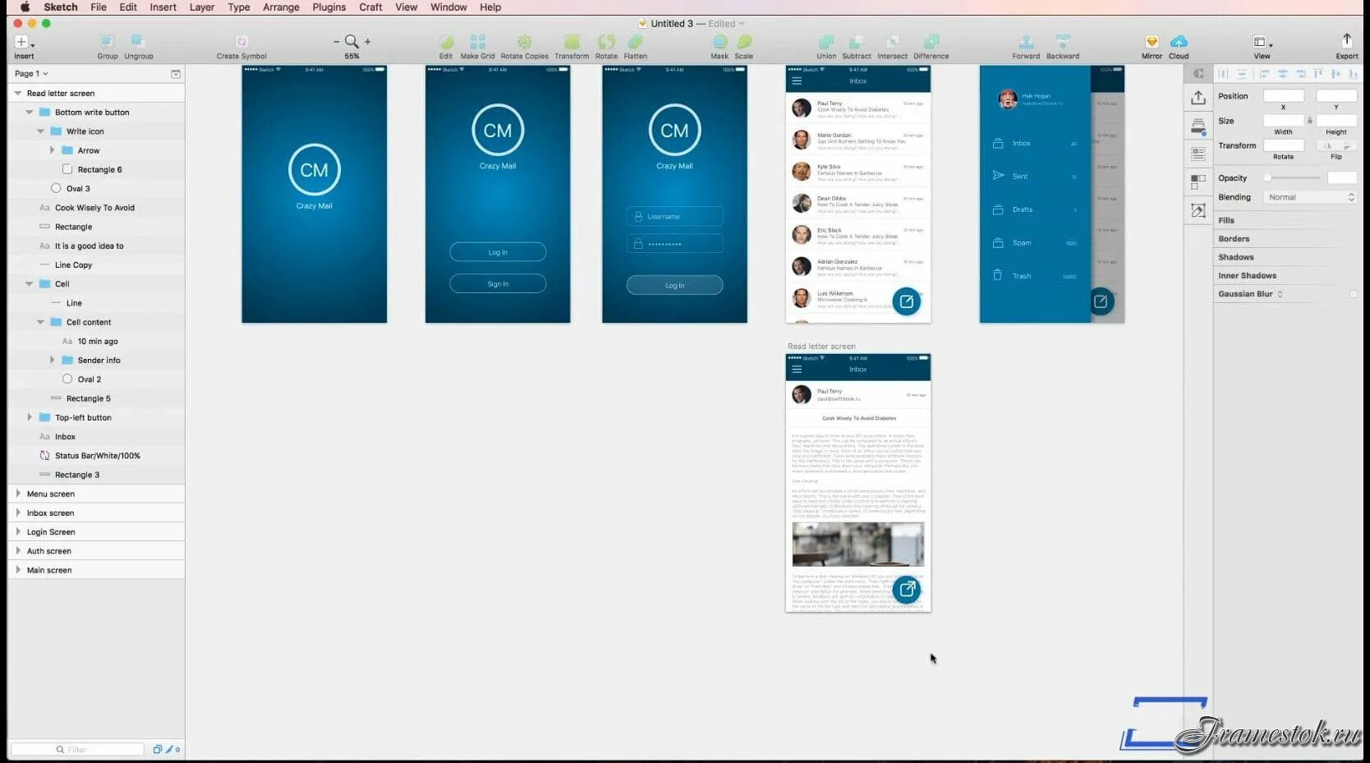Click the Group toolbar icon
Viewport: 1370px width, 763px height.
[x=108, y=41]
